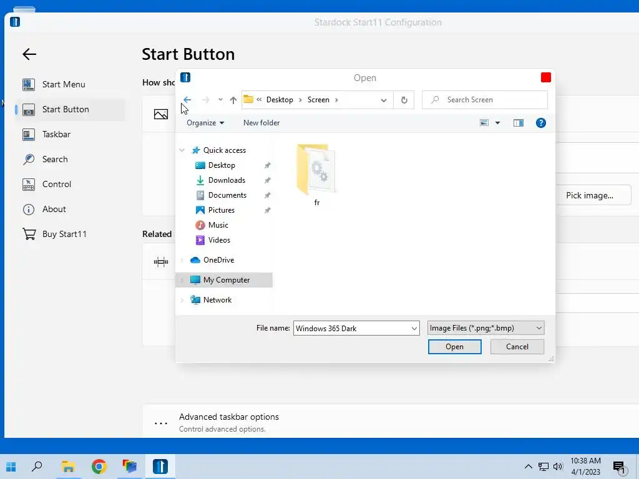Select Quick access in navigation pane
This screenshot has width=639, height=479.
[224, 150]
